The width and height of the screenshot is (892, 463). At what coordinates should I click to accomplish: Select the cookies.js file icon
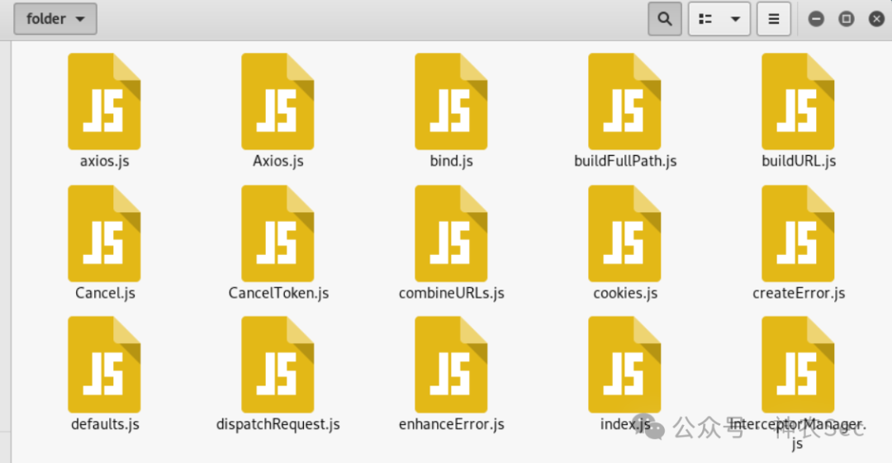click(x=624, y=234)
